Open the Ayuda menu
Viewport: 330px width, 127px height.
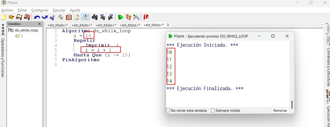pyautogui.click(x=75, y=10)
